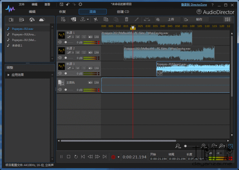This screenshot has height=170, width=239.
Task: Open the preferences gear icon
Action: coord(80,4)
